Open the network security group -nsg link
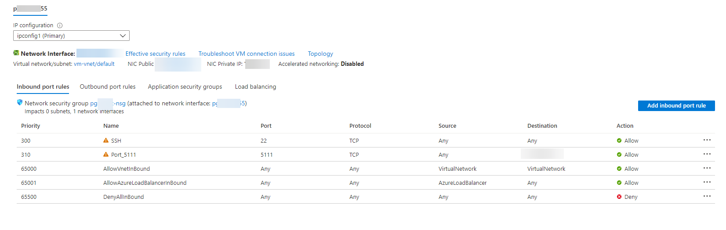 pyautogui.click(x=108, y=104)
